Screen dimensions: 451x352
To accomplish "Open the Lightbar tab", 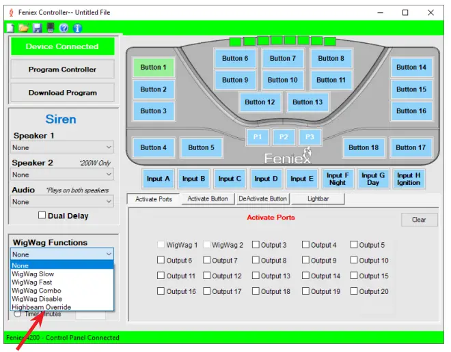I will [318, 199].
